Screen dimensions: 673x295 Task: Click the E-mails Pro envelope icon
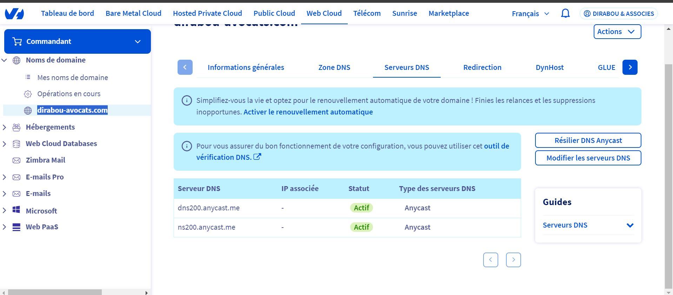[16, 177]
